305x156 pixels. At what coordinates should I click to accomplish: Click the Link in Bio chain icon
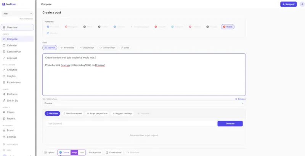(4, 101)
